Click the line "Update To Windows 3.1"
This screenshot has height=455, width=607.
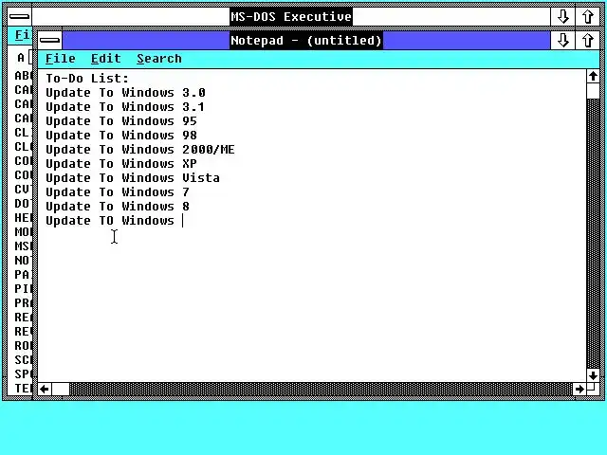point(124,107)
